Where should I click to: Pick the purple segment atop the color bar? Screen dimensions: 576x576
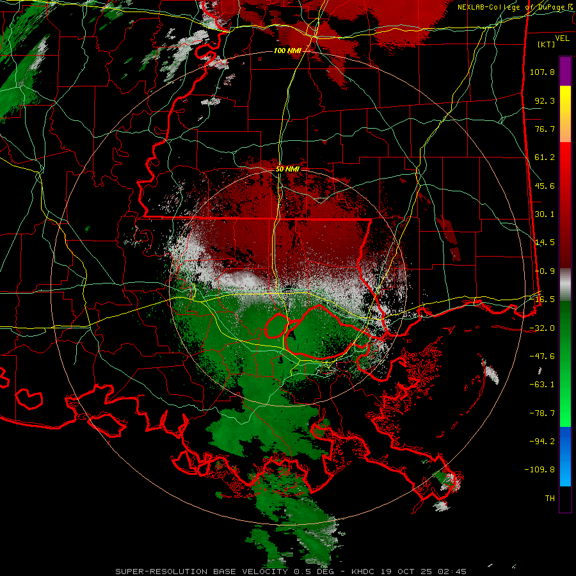coord(565,71)
